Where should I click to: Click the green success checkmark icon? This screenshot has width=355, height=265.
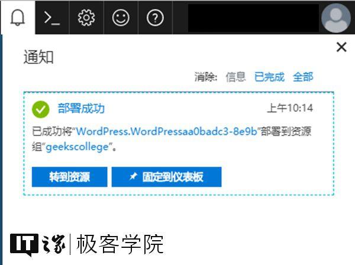click(x=40, y=109)
